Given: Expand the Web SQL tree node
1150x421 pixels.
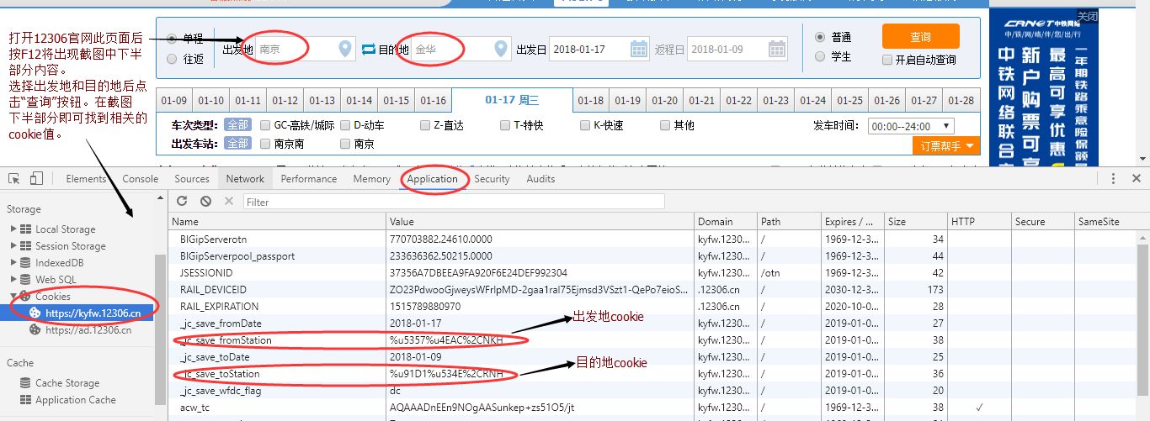Looking at the screenshot, I should pyautogui.click(x=13, y=280).
